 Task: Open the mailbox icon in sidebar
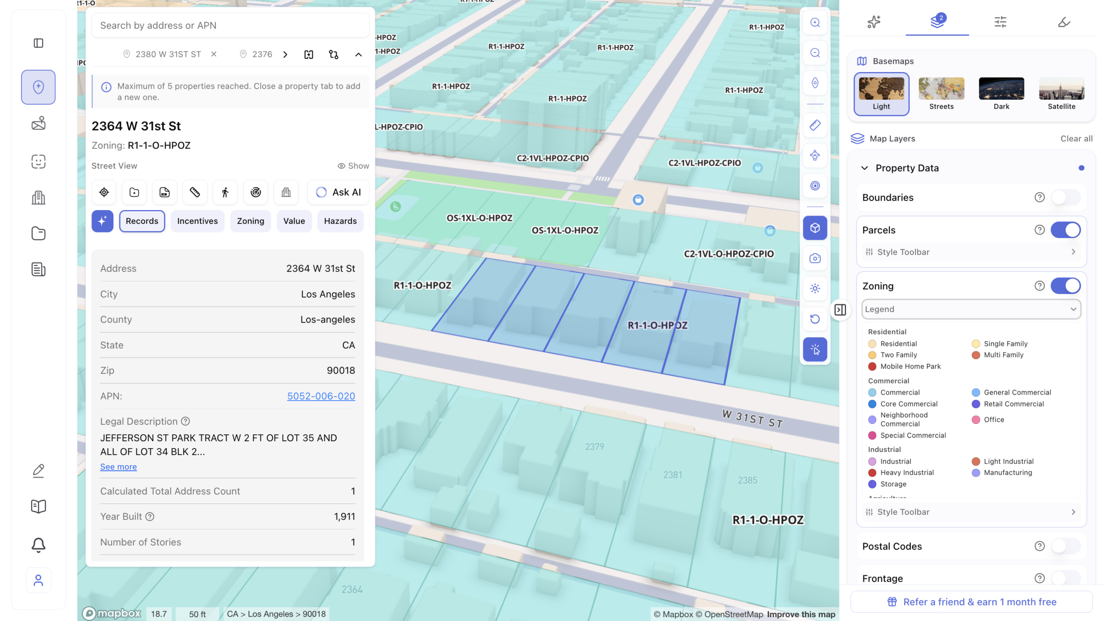pos(38,123)
